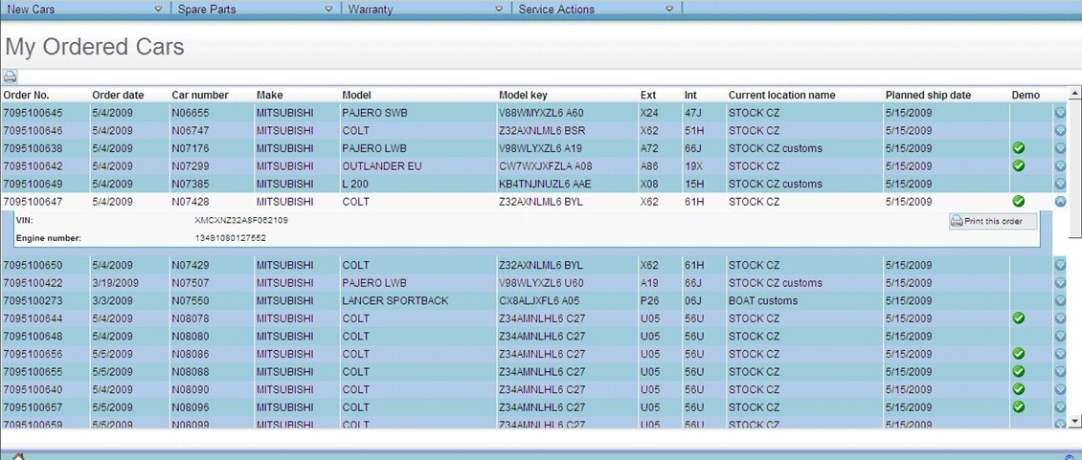The image size is (1082, 460).
Task: Click model key KB4TNJNUZL6 AAE
Action: 545,185
